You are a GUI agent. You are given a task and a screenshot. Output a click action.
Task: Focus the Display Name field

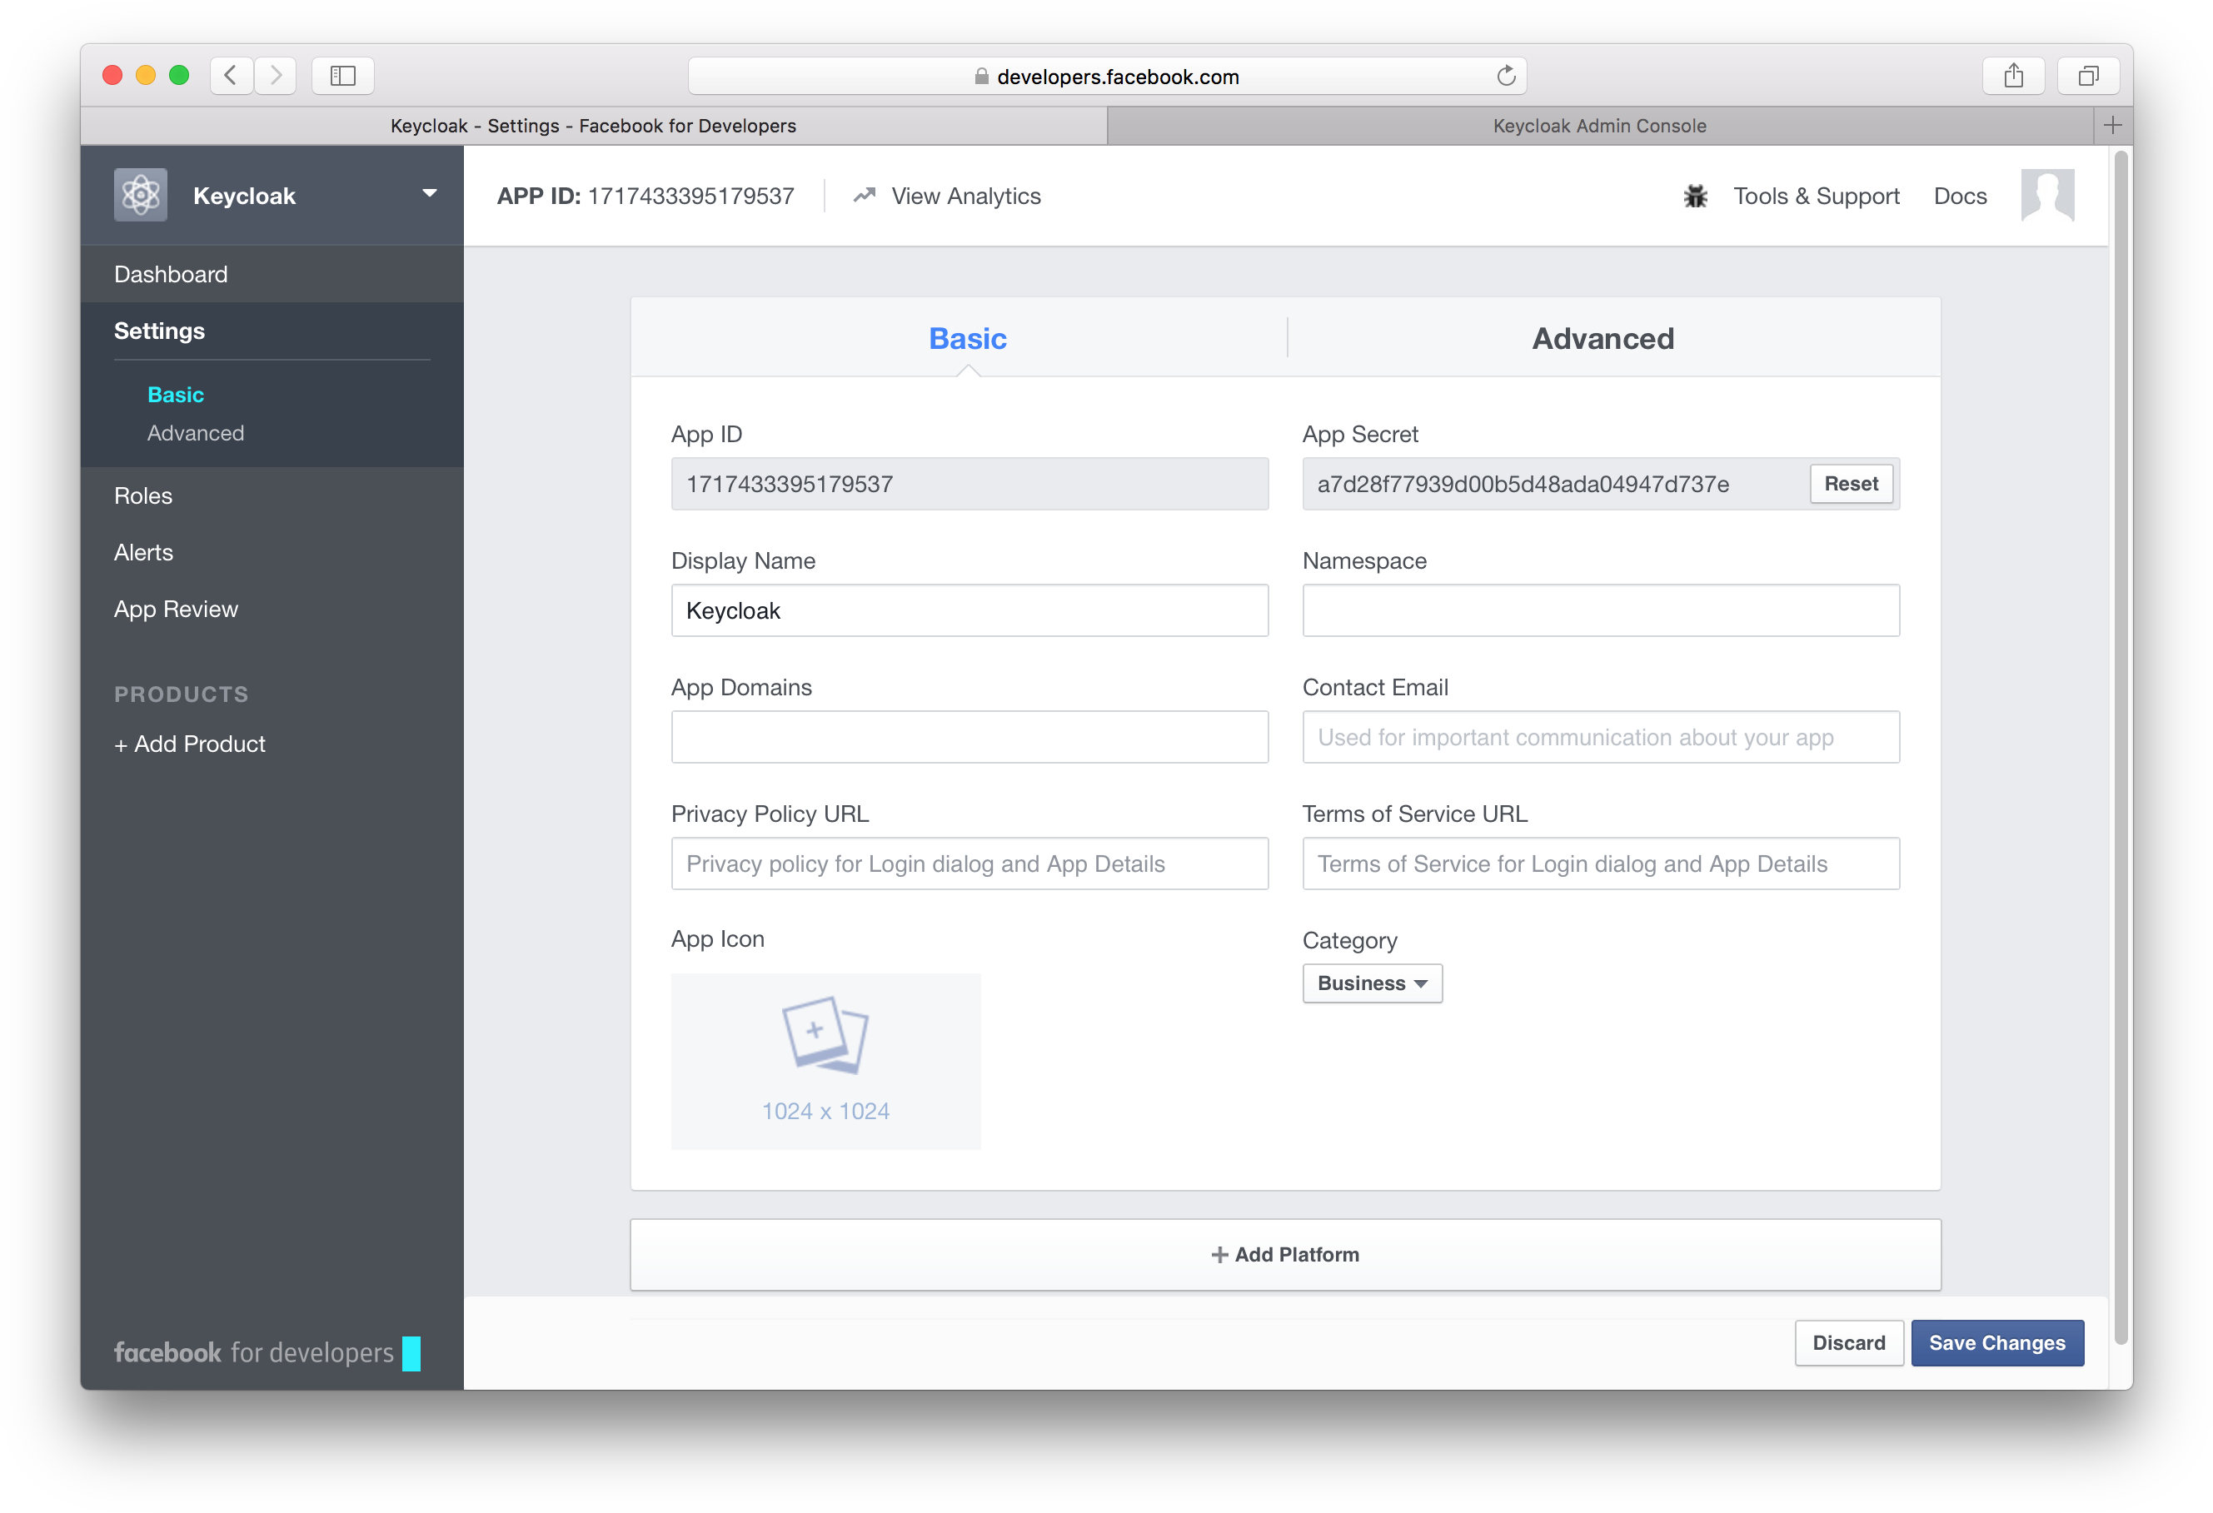(x=969, y=610)
